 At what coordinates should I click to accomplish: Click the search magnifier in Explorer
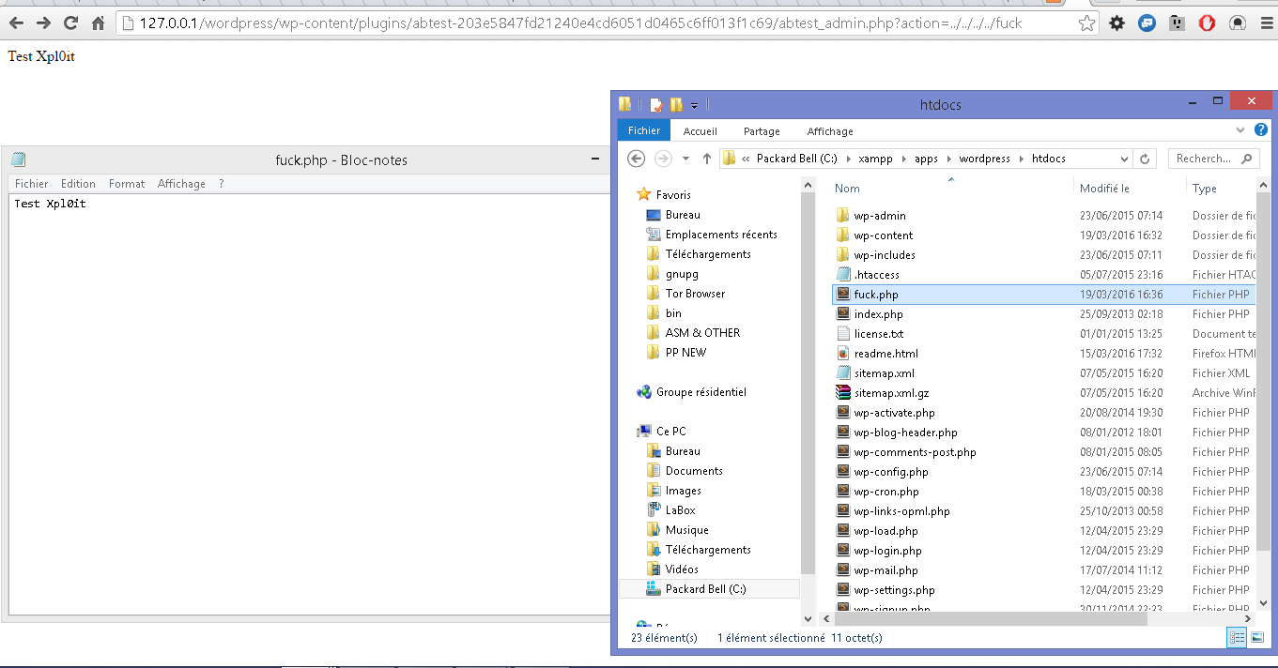(x=1247, y=159)
